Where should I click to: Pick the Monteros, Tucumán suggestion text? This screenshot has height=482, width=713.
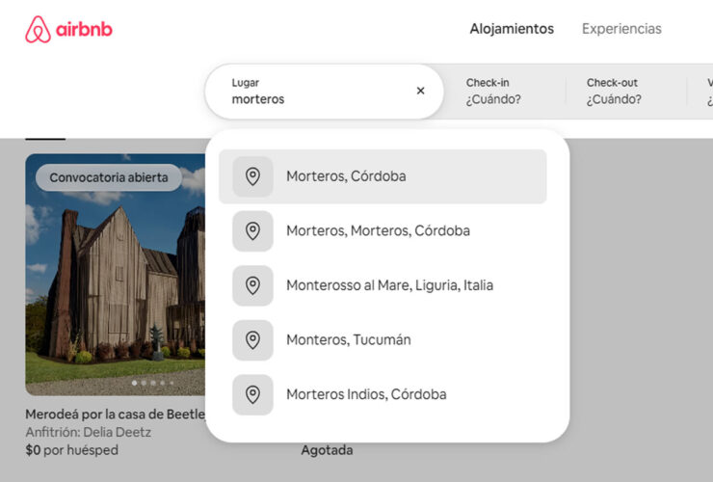348,340
